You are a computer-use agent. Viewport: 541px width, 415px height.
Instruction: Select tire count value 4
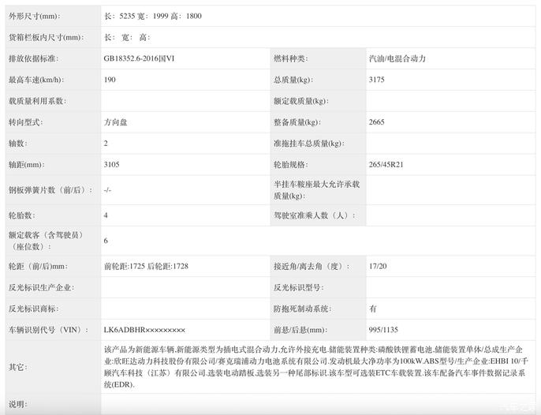click(106, 215)
